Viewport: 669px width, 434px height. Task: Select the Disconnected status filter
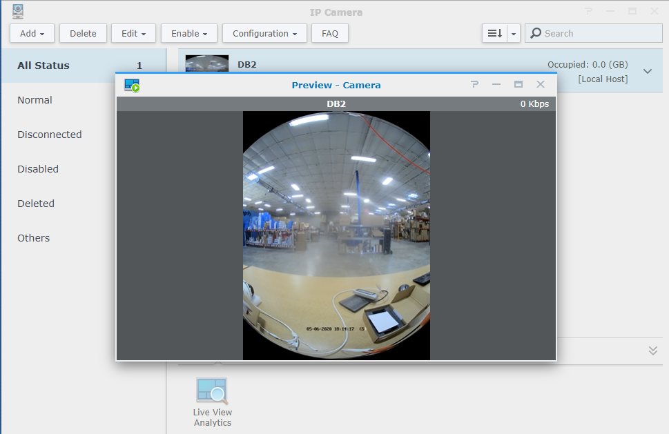[x=50, y=135]
